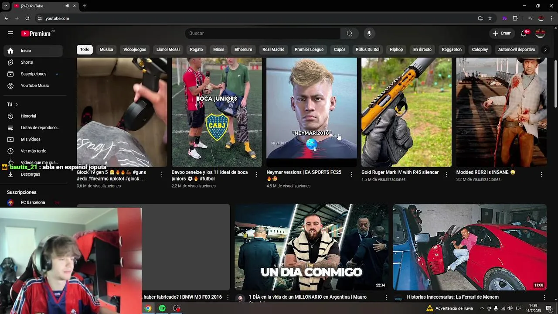The image size is (558, 314).
Task: Go to Inicio in sidebar
Action: coord(33,51)
